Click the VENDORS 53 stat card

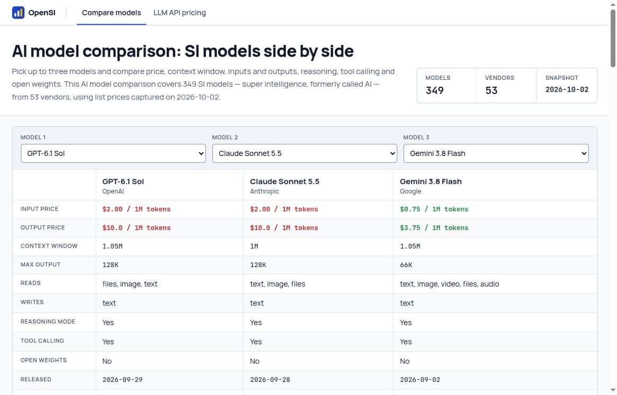pos(506,85)
